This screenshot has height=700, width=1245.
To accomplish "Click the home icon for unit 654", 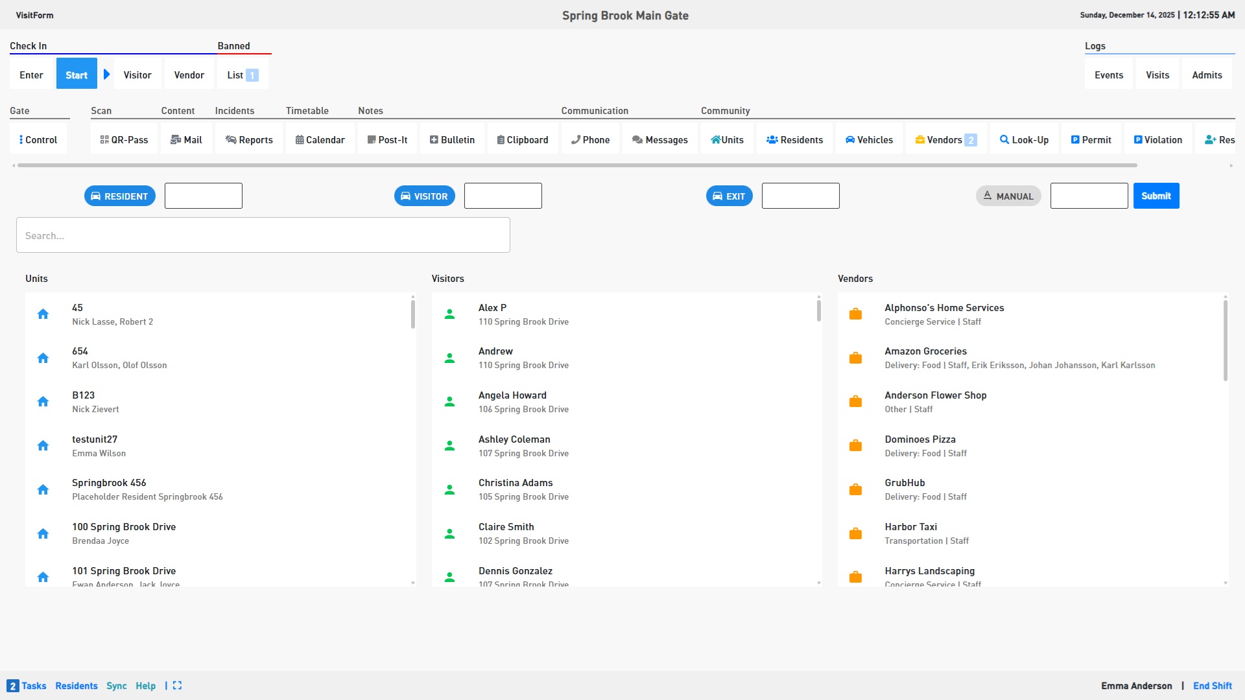I will coord(43,358).
